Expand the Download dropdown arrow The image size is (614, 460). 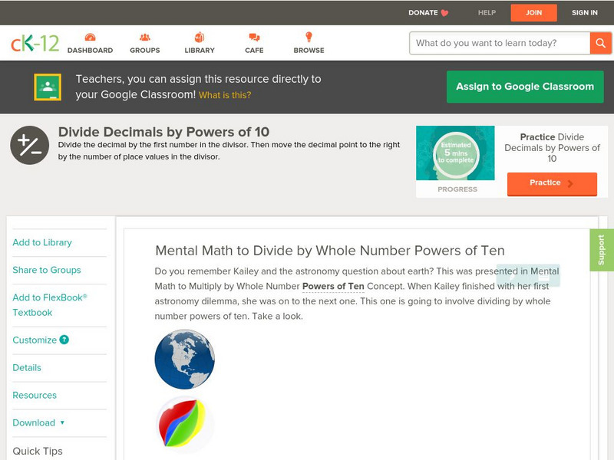[x=62, y=422]
